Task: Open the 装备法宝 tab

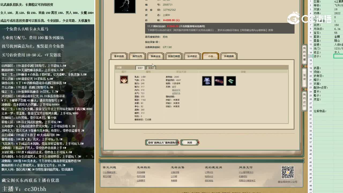Action: (x=156, y=56)
